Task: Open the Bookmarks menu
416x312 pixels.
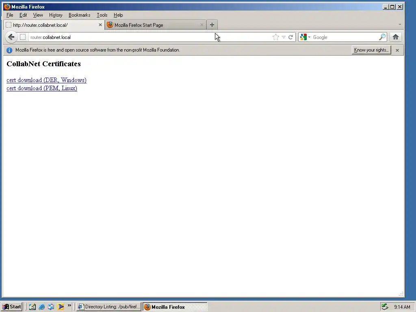Action: click(x=79, y=15)
